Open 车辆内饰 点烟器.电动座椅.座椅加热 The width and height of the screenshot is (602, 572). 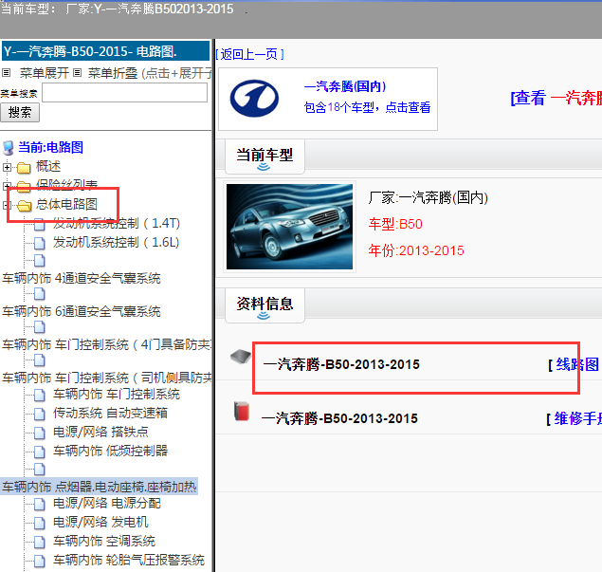tap(99, 487)
